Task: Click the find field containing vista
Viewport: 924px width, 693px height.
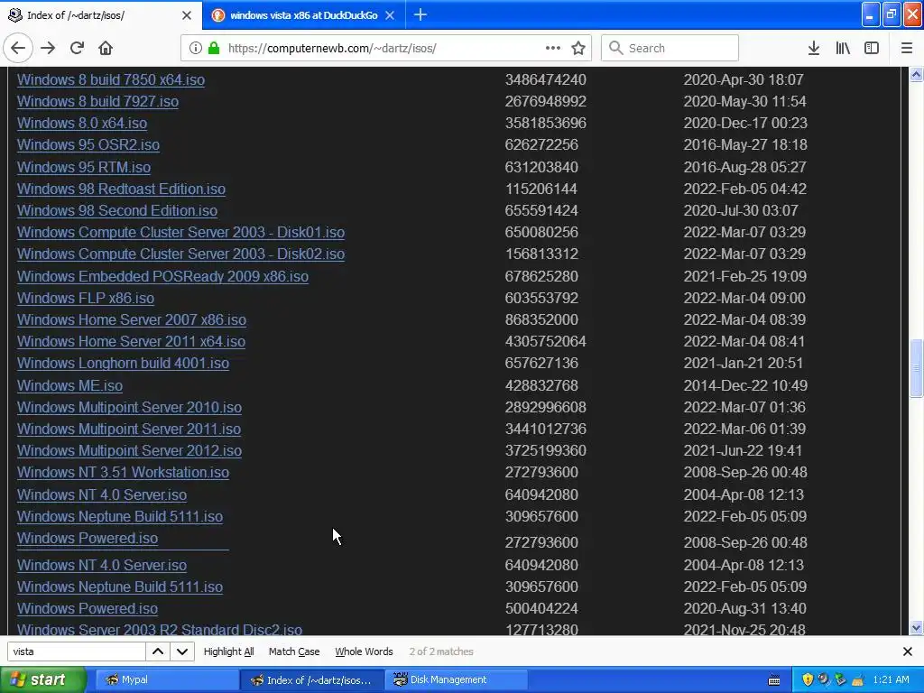Action: (76, 651)
